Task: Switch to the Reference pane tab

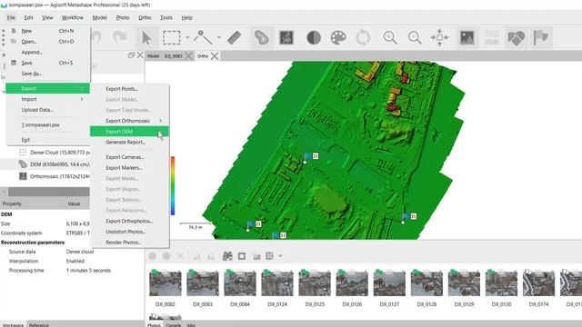Action: 38,325
